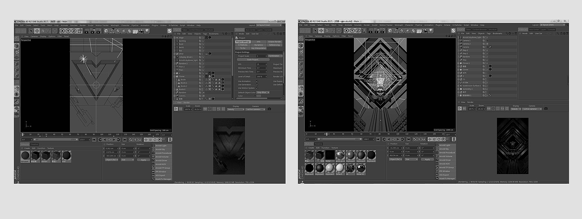Select the Scale tool in left window toolbar

click(x=43, y=31)
